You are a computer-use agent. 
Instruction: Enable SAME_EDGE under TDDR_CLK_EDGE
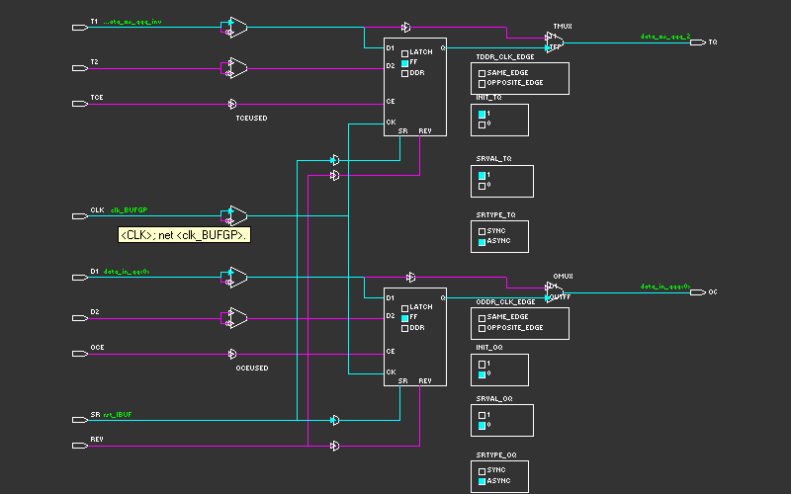coord(483,73)
